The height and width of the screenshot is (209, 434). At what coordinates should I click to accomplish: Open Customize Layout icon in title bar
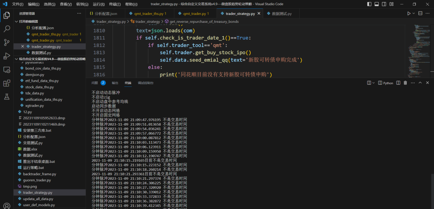(x=391, y=4)
